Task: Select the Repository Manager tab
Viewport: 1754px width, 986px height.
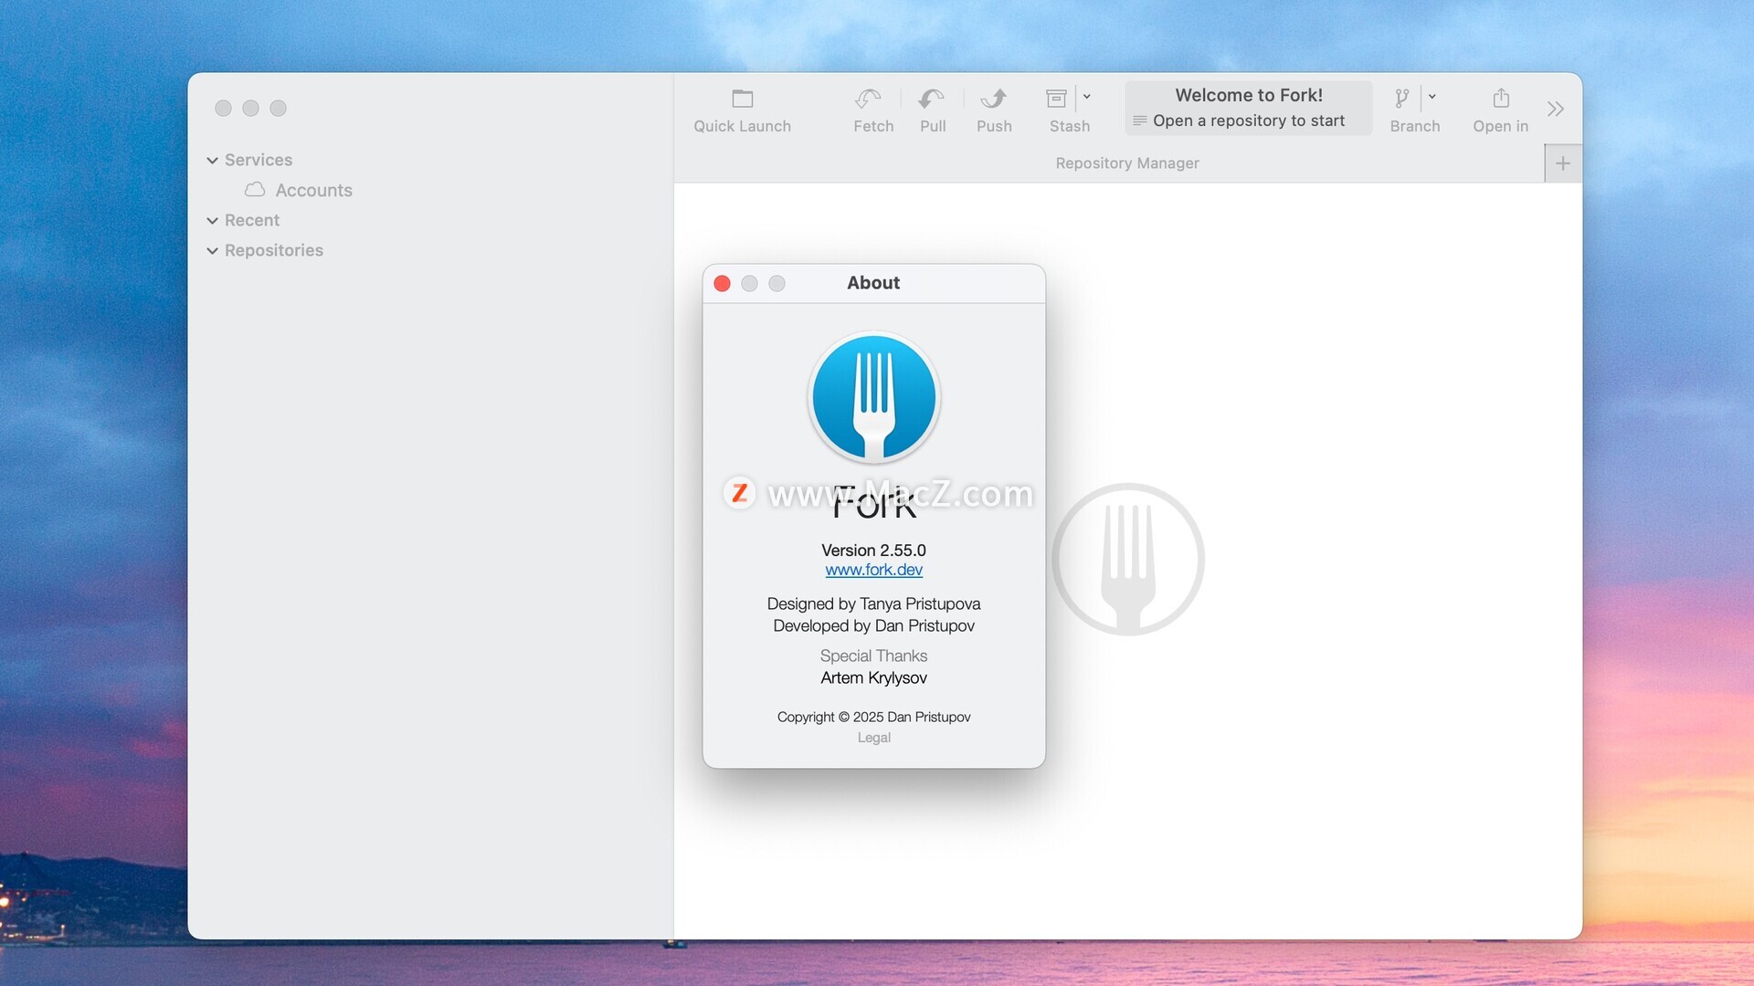Action: point(1127,163)
